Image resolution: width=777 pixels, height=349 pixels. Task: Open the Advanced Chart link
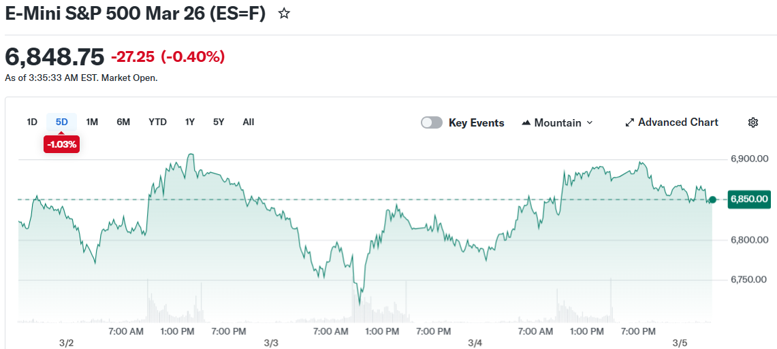point(671,122)
